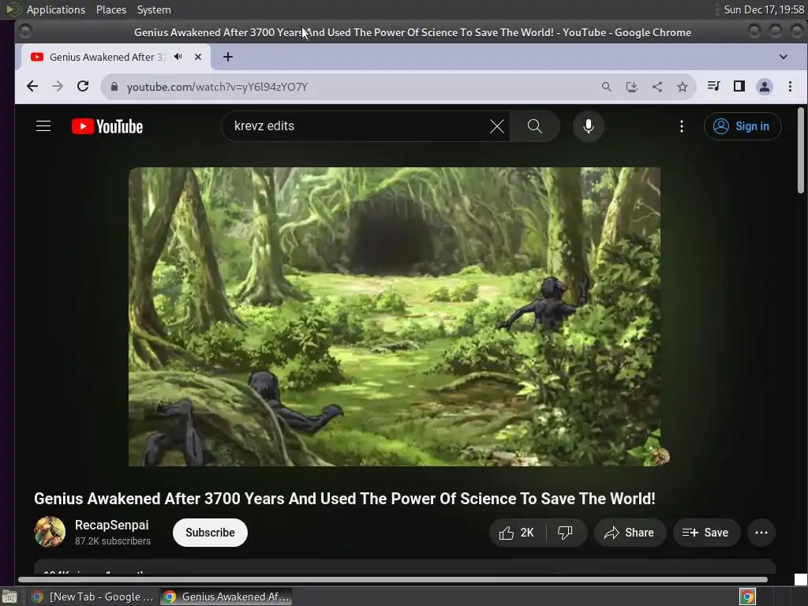Click the 87.2K subscribers text
The image size is (808, 606).
pos(113,541)
